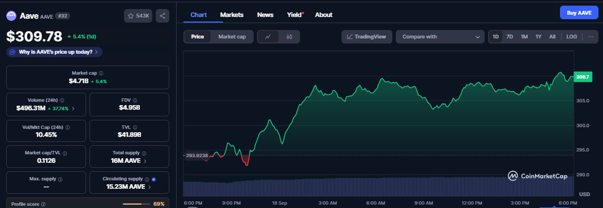Switch to the Markets tab
The image size is (603, 208).
(x=232, y=15)
